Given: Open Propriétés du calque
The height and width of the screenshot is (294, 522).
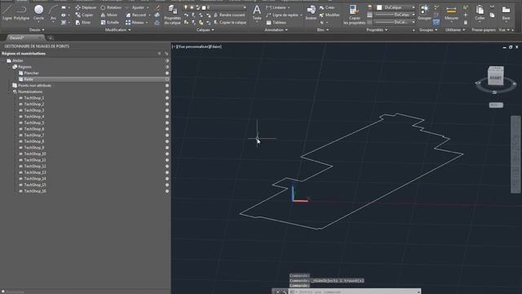Looking at the screenshot, I should point(172,15).
